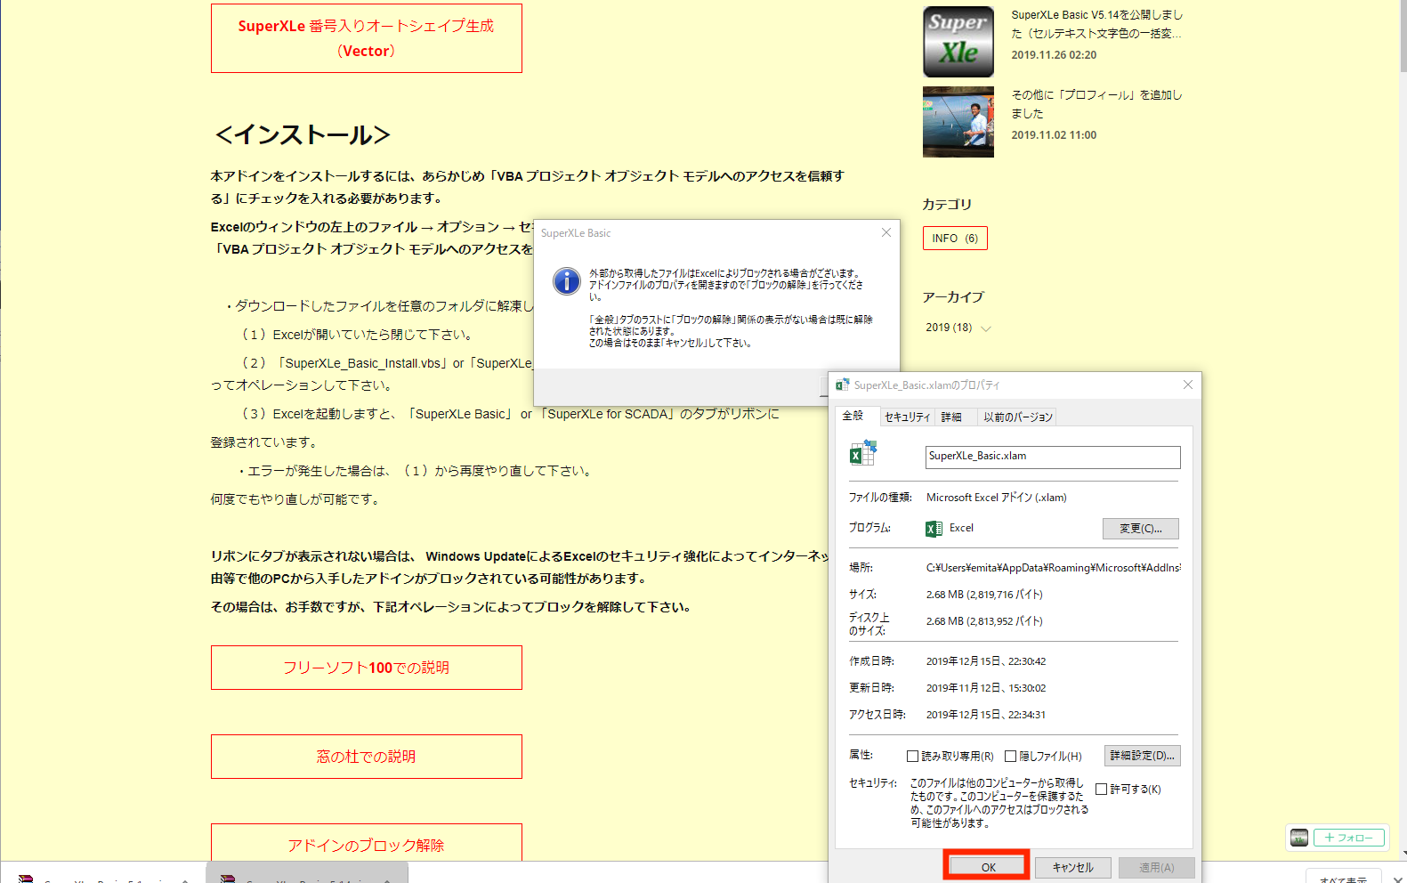The height and width of the screenshot is (883, 1407).
Task: Enable the 許可する(K) unblock checkbox
Action: [x=1101, y=790]
